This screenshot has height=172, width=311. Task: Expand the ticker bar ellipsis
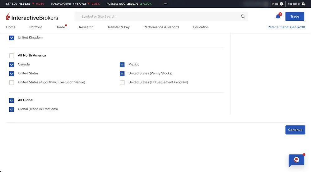(x=165, y=4)
